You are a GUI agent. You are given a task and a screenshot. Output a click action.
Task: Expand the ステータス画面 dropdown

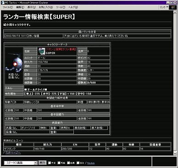(35, 163)
